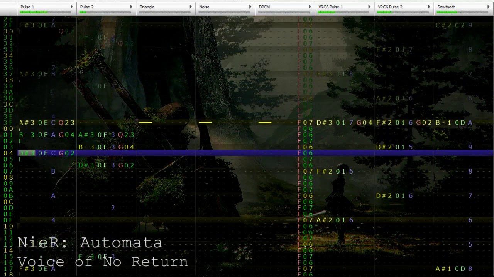This screenshot has width=494, height=277.
Task: Select the Triangle note cut on row 3F
Action: pyautogui.click(x=146, y=123)
